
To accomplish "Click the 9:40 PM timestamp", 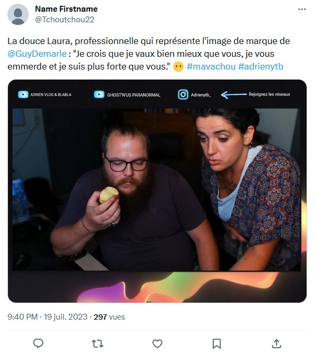I will [x=22, y=317].
